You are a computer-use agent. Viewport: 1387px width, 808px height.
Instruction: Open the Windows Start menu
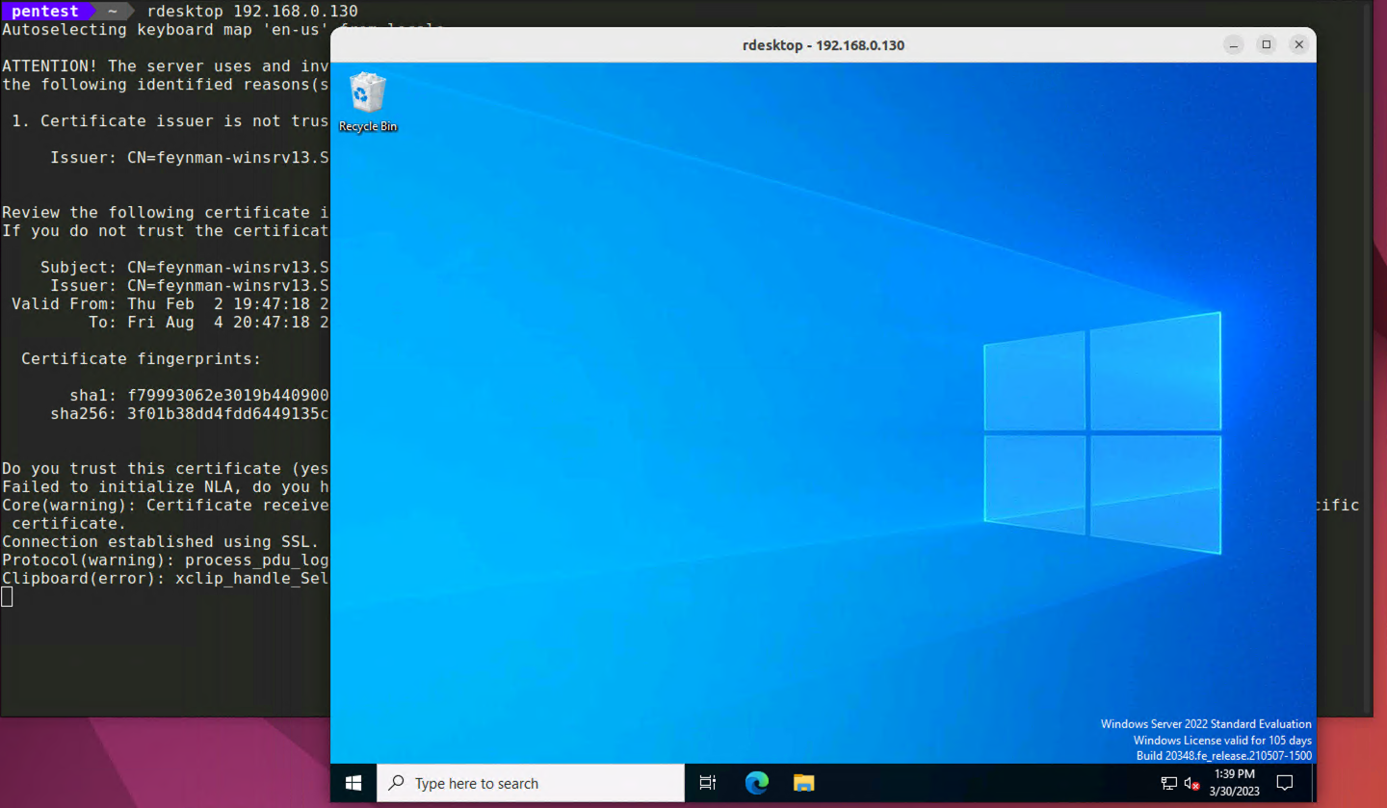coord(353,783)
